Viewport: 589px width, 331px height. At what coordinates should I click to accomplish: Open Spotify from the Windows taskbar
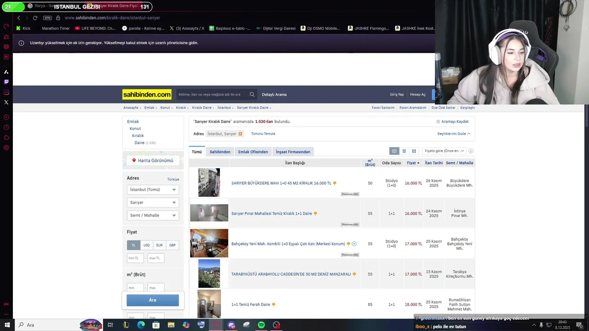(261, 325)
